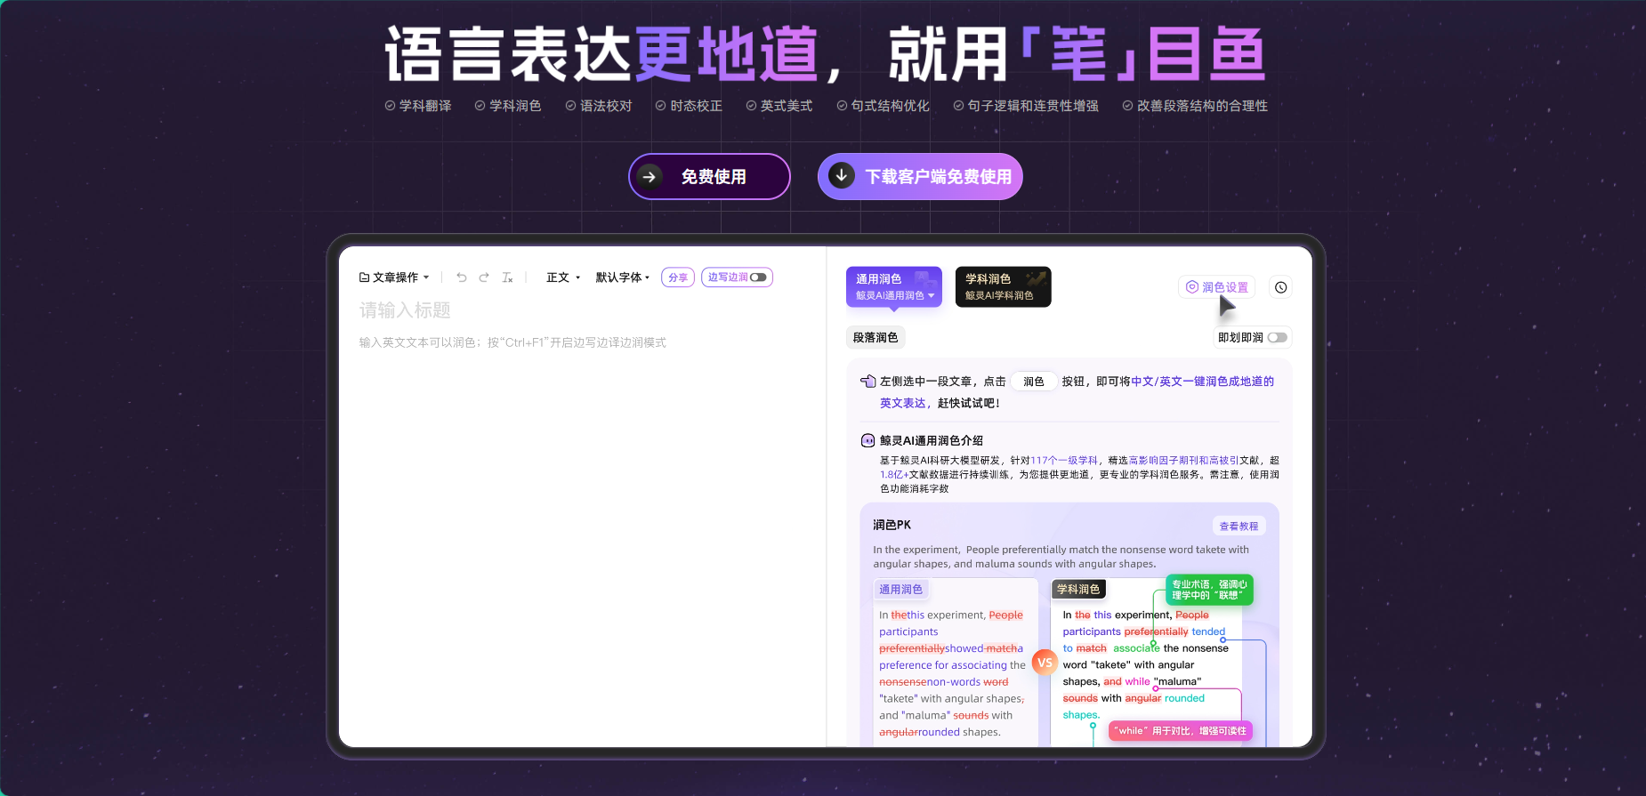Click the shield icon in 润色设置
Image resolution: width=1646 pixels, height=796 pixels.
point(1192,287)
